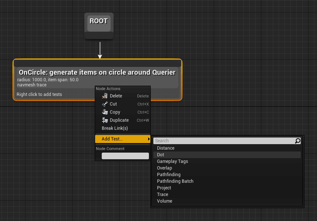Choose Copy from the Node Actions menu
This screenshot has height=221, width=317.
tap(123, 112)
